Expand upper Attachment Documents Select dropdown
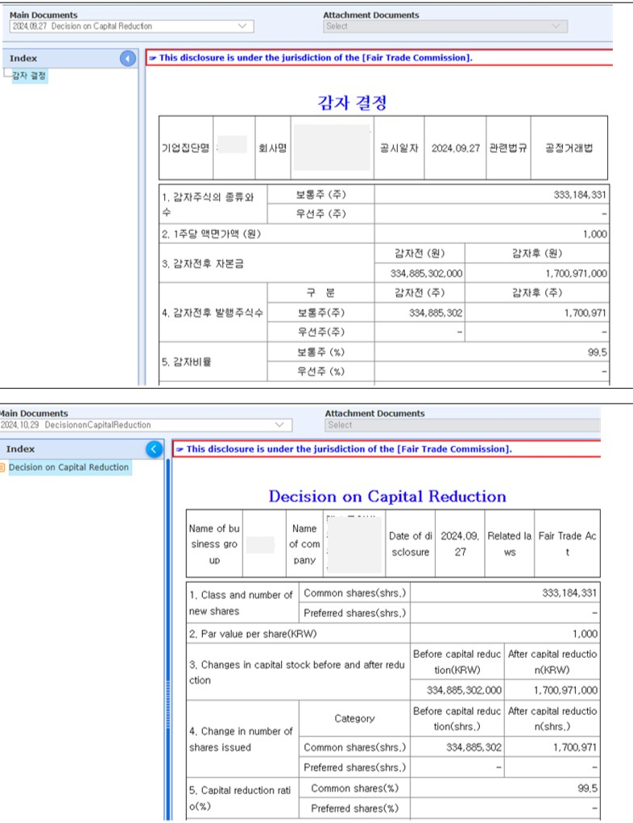The image size is (633, 823). click(x=556, y=27)
